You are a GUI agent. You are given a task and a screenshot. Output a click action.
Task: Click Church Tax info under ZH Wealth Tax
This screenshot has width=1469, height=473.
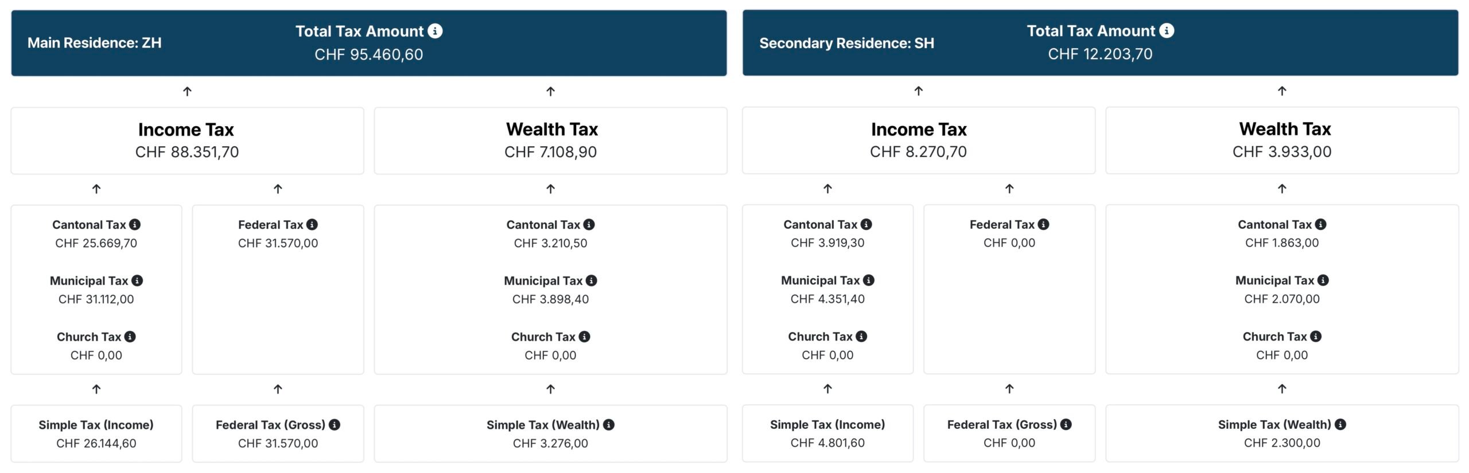[x=585, y=337]
